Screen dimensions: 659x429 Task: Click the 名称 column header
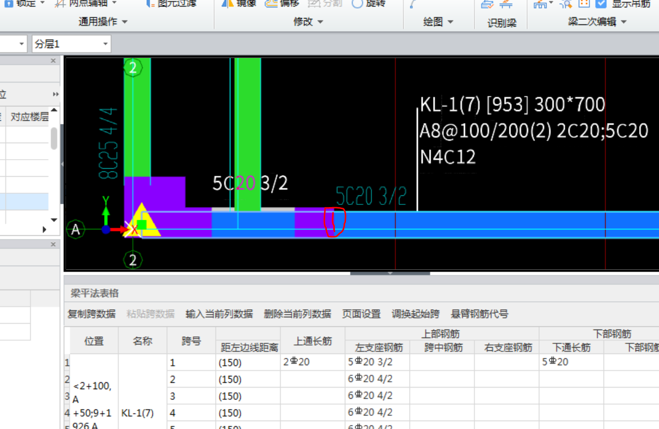pyautogui.click(x=143, y=341)
